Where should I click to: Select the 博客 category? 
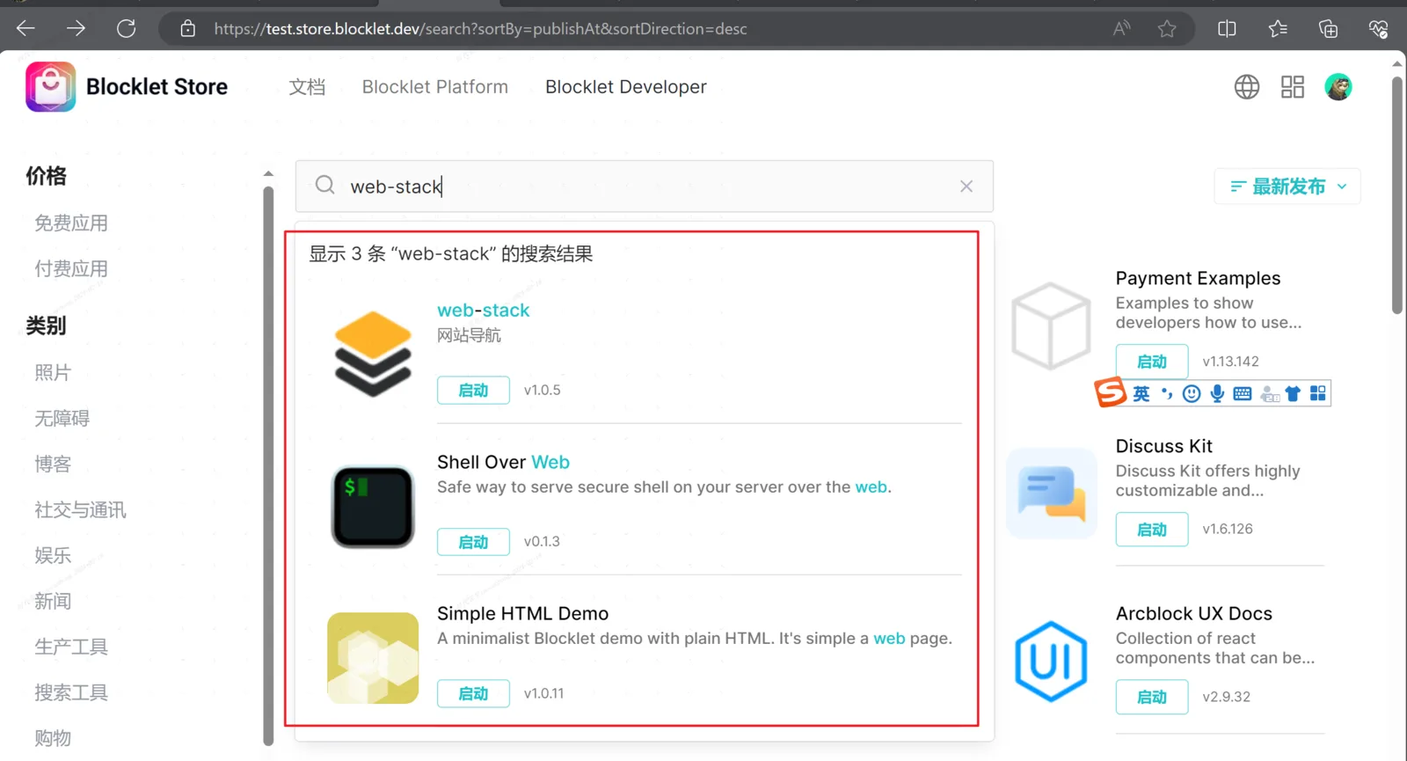pos(53,465)
